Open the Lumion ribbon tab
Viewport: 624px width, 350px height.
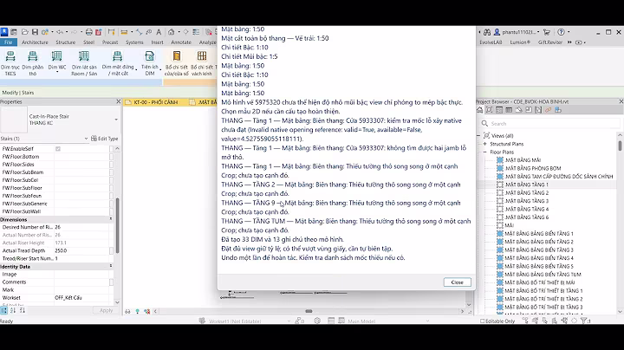tap(520, 42)
